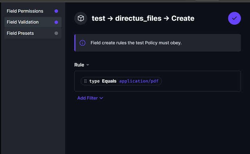Switch to the Field Permissions tab
This screenshot has width=250, height=154.
click(25, 11)
